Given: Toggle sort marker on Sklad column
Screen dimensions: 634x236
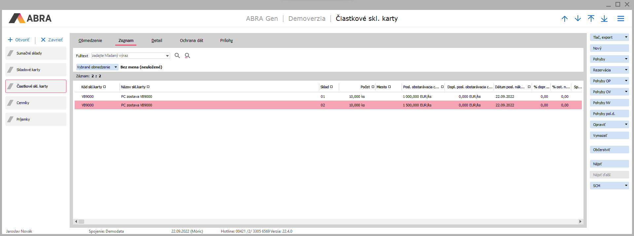Looking at the screenshot, I should pos(331,87).
